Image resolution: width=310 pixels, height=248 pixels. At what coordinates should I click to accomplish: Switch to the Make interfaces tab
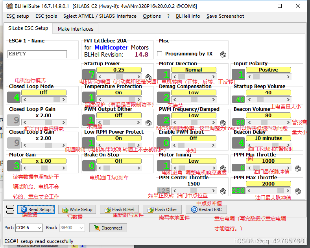[x=76, y=29]
